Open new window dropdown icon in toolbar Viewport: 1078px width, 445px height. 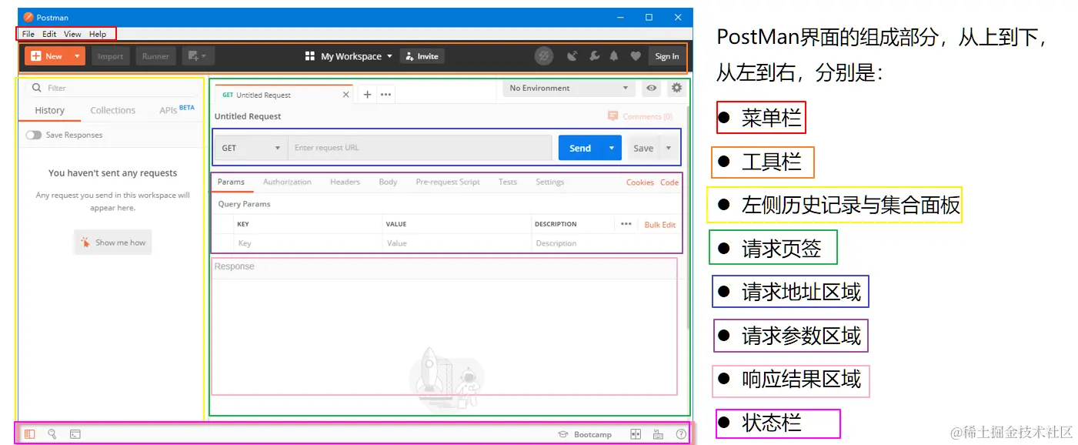[198, 56]
